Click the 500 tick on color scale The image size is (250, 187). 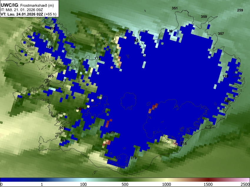(x=125, y=184)
